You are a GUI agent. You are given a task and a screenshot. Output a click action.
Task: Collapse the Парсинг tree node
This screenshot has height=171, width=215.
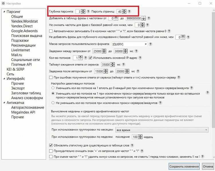point(4,12)
